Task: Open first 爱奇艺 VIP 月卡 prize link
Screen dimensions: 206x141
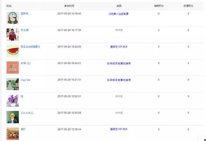Action: [119, 47]
